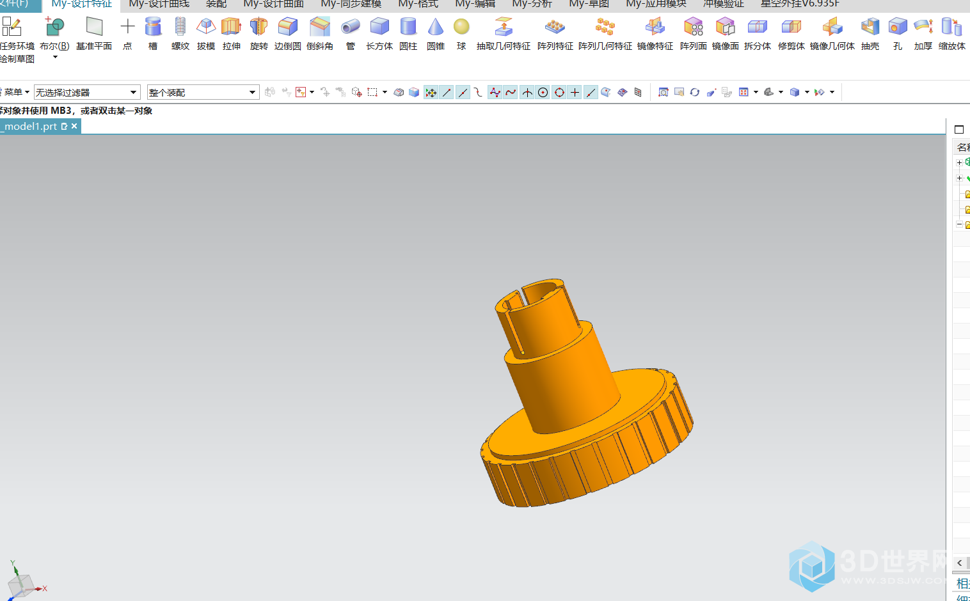970x601 pixels.
Task: Select the 拆分体 split body tool
Action: tap(758, 34)
